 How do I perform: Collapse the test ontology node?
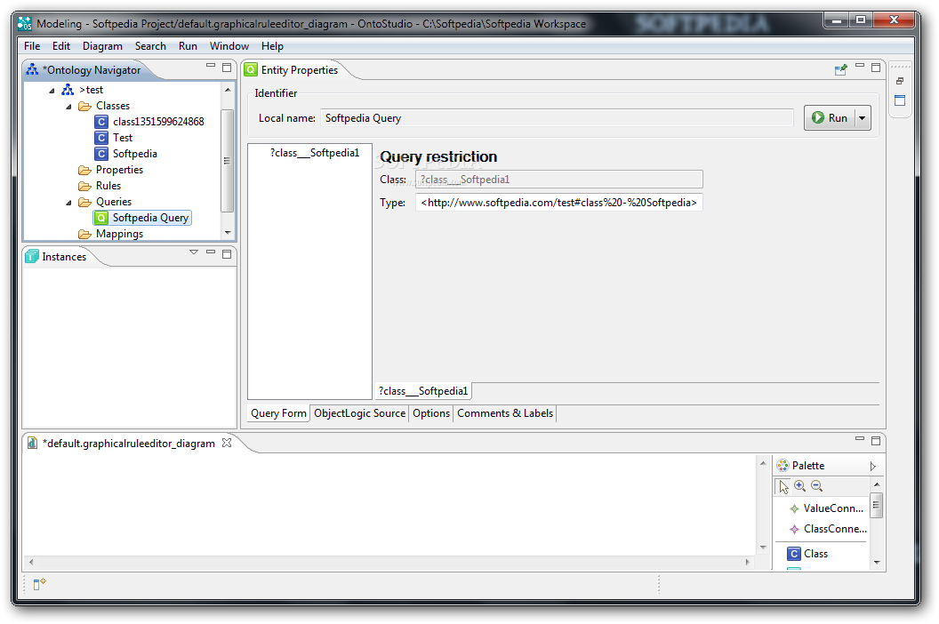(52, 91)
